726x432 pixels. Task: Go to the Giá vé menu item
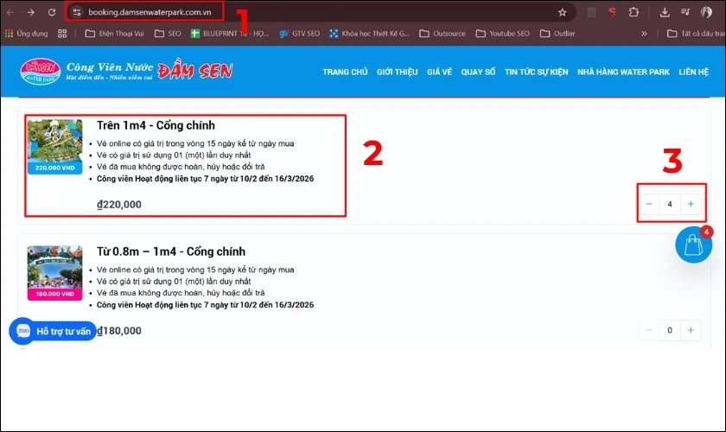[439, 72]
